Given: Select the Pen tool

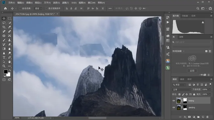Looking at the screenshot, I should tap(9, 57).
